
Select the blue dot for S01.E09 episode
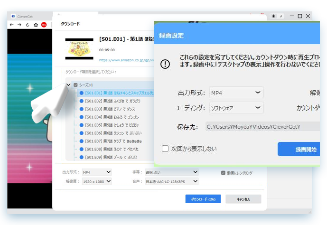[82, 157]
